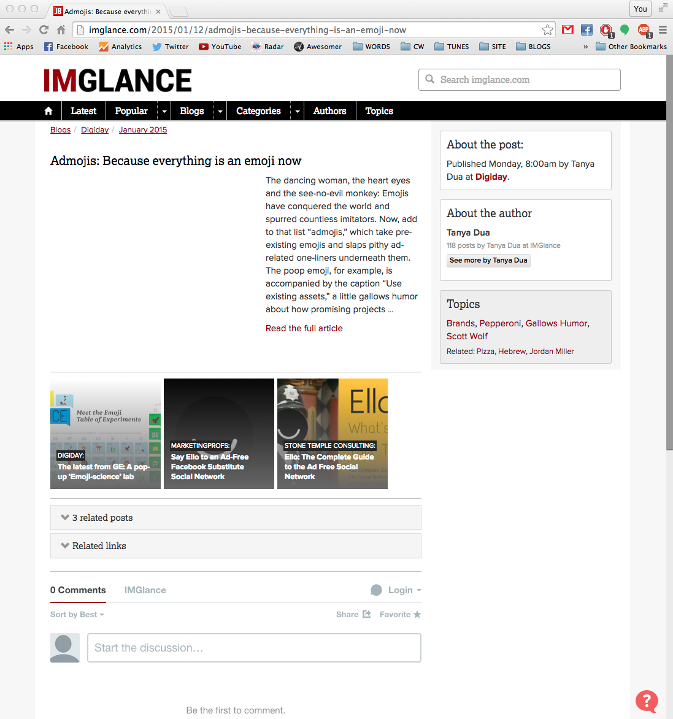This screenshot has width=673, height=719.
Task: Show more bookmarks with the chevron
Action: (585, 47)
